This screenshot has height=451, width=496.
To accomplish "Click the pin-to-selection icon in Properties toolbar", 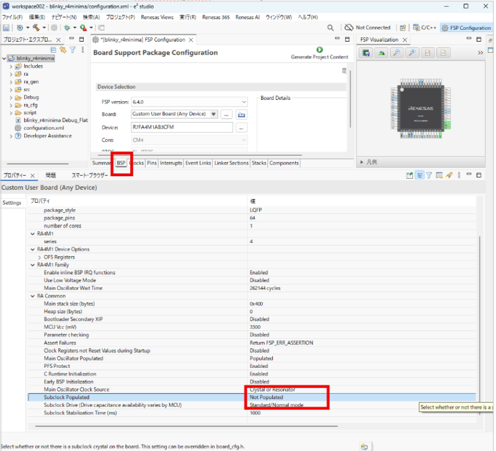I will [x=409, y=176].
